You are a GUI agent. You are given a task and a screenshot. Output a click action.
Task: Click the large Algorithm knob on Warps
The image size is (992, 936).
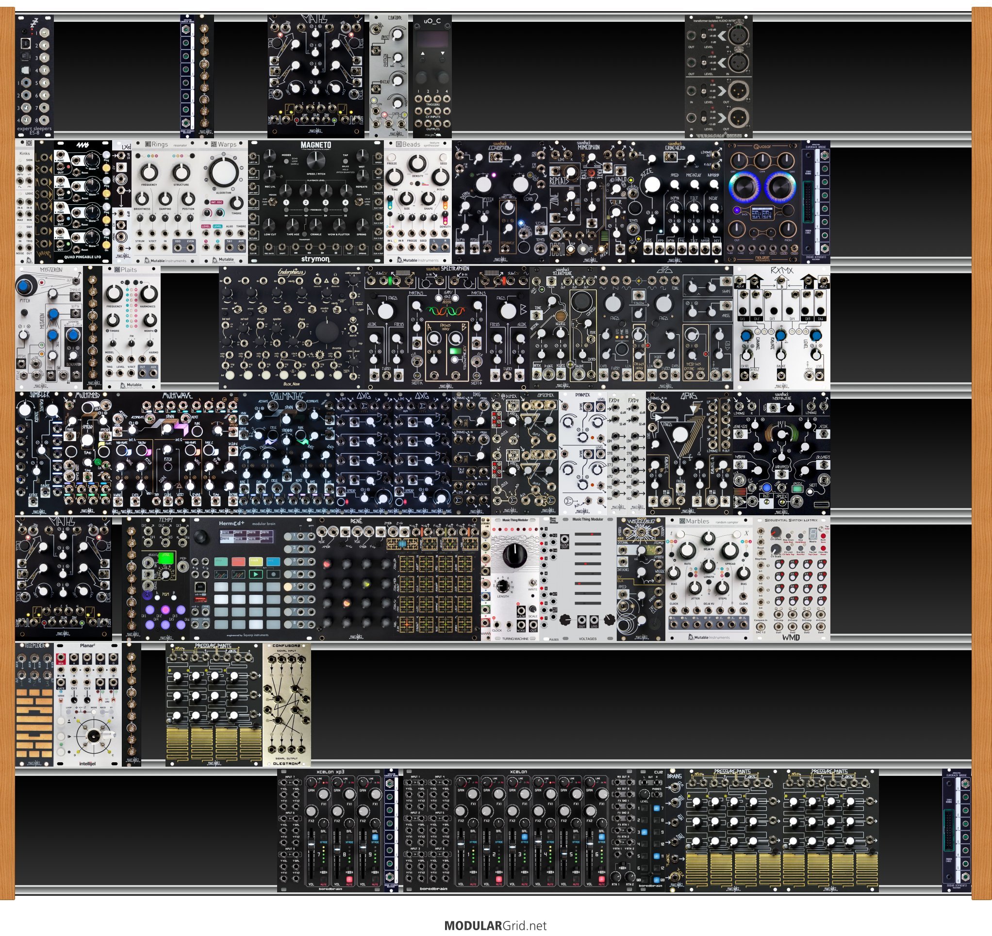click(x=223, y=173)
